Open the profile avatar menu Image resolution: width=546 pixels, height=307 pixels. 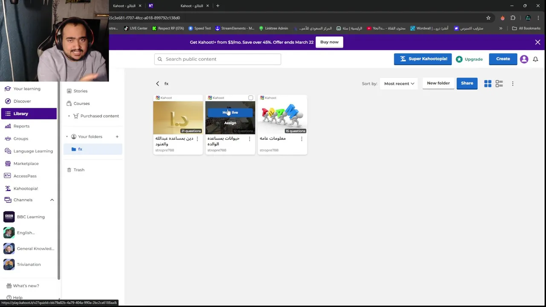click(524, 59)
